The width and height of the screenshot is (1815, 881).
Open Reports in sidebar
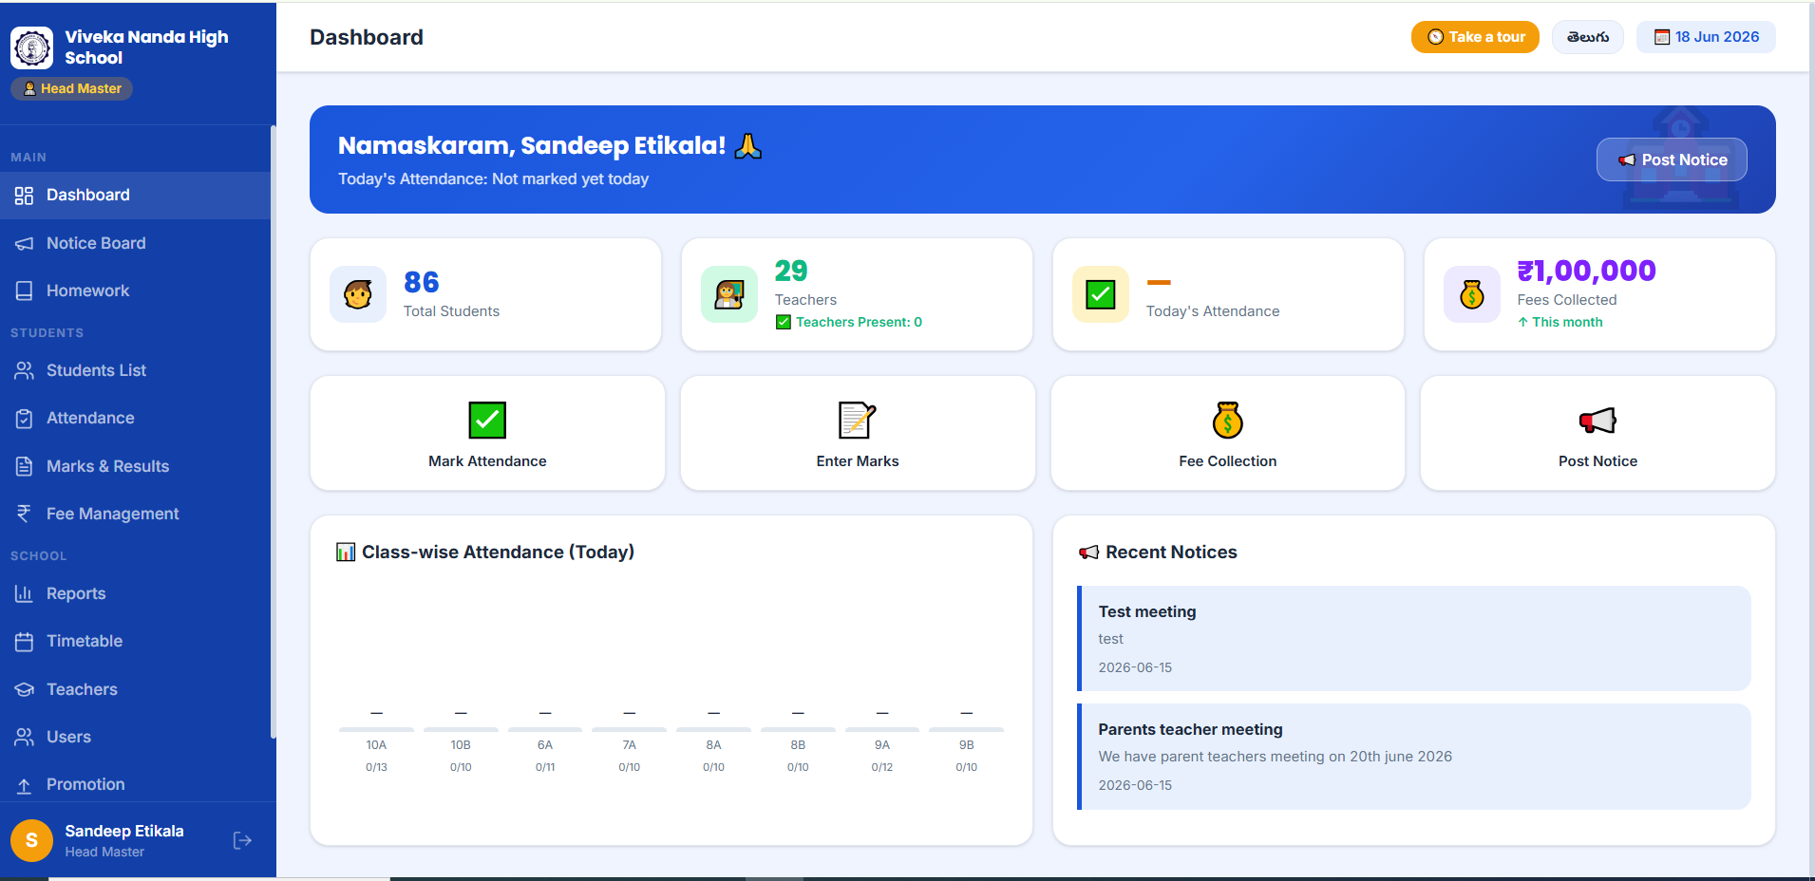click(135, 594)
